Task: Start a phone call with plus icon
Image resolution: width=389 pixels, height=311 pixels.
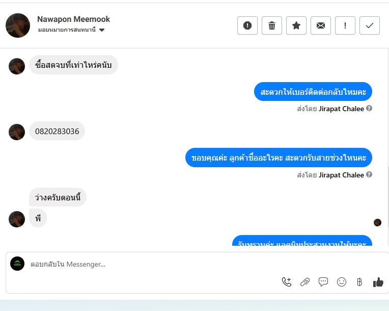Action: [x=287, y=282]
